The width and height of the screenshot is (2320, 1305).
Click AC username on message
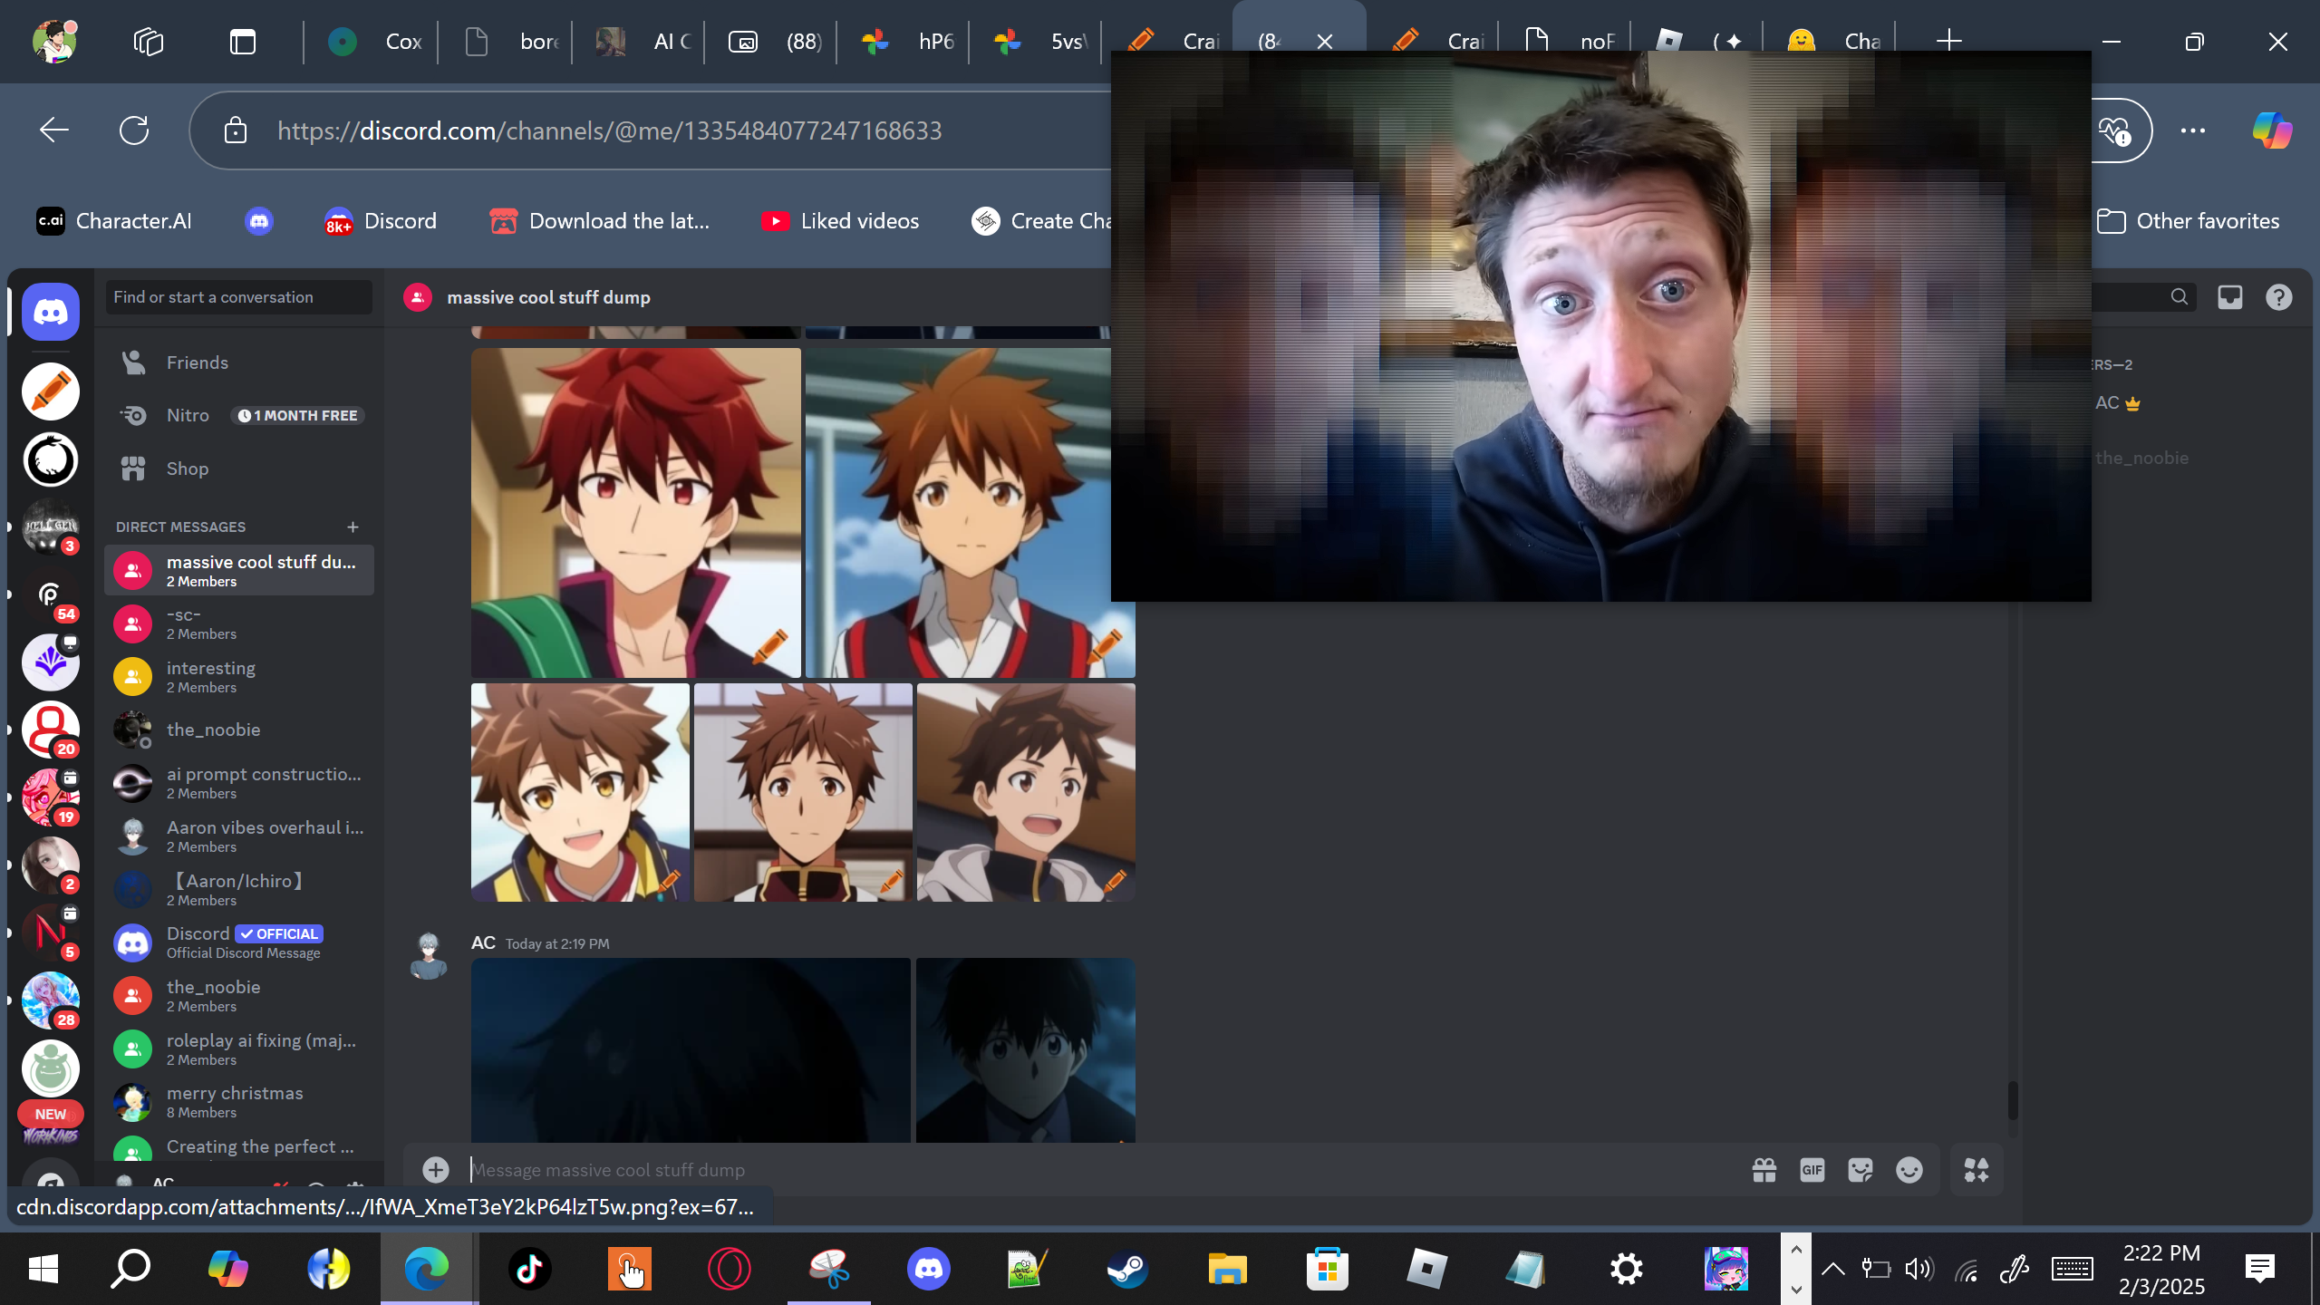point(483,942)
